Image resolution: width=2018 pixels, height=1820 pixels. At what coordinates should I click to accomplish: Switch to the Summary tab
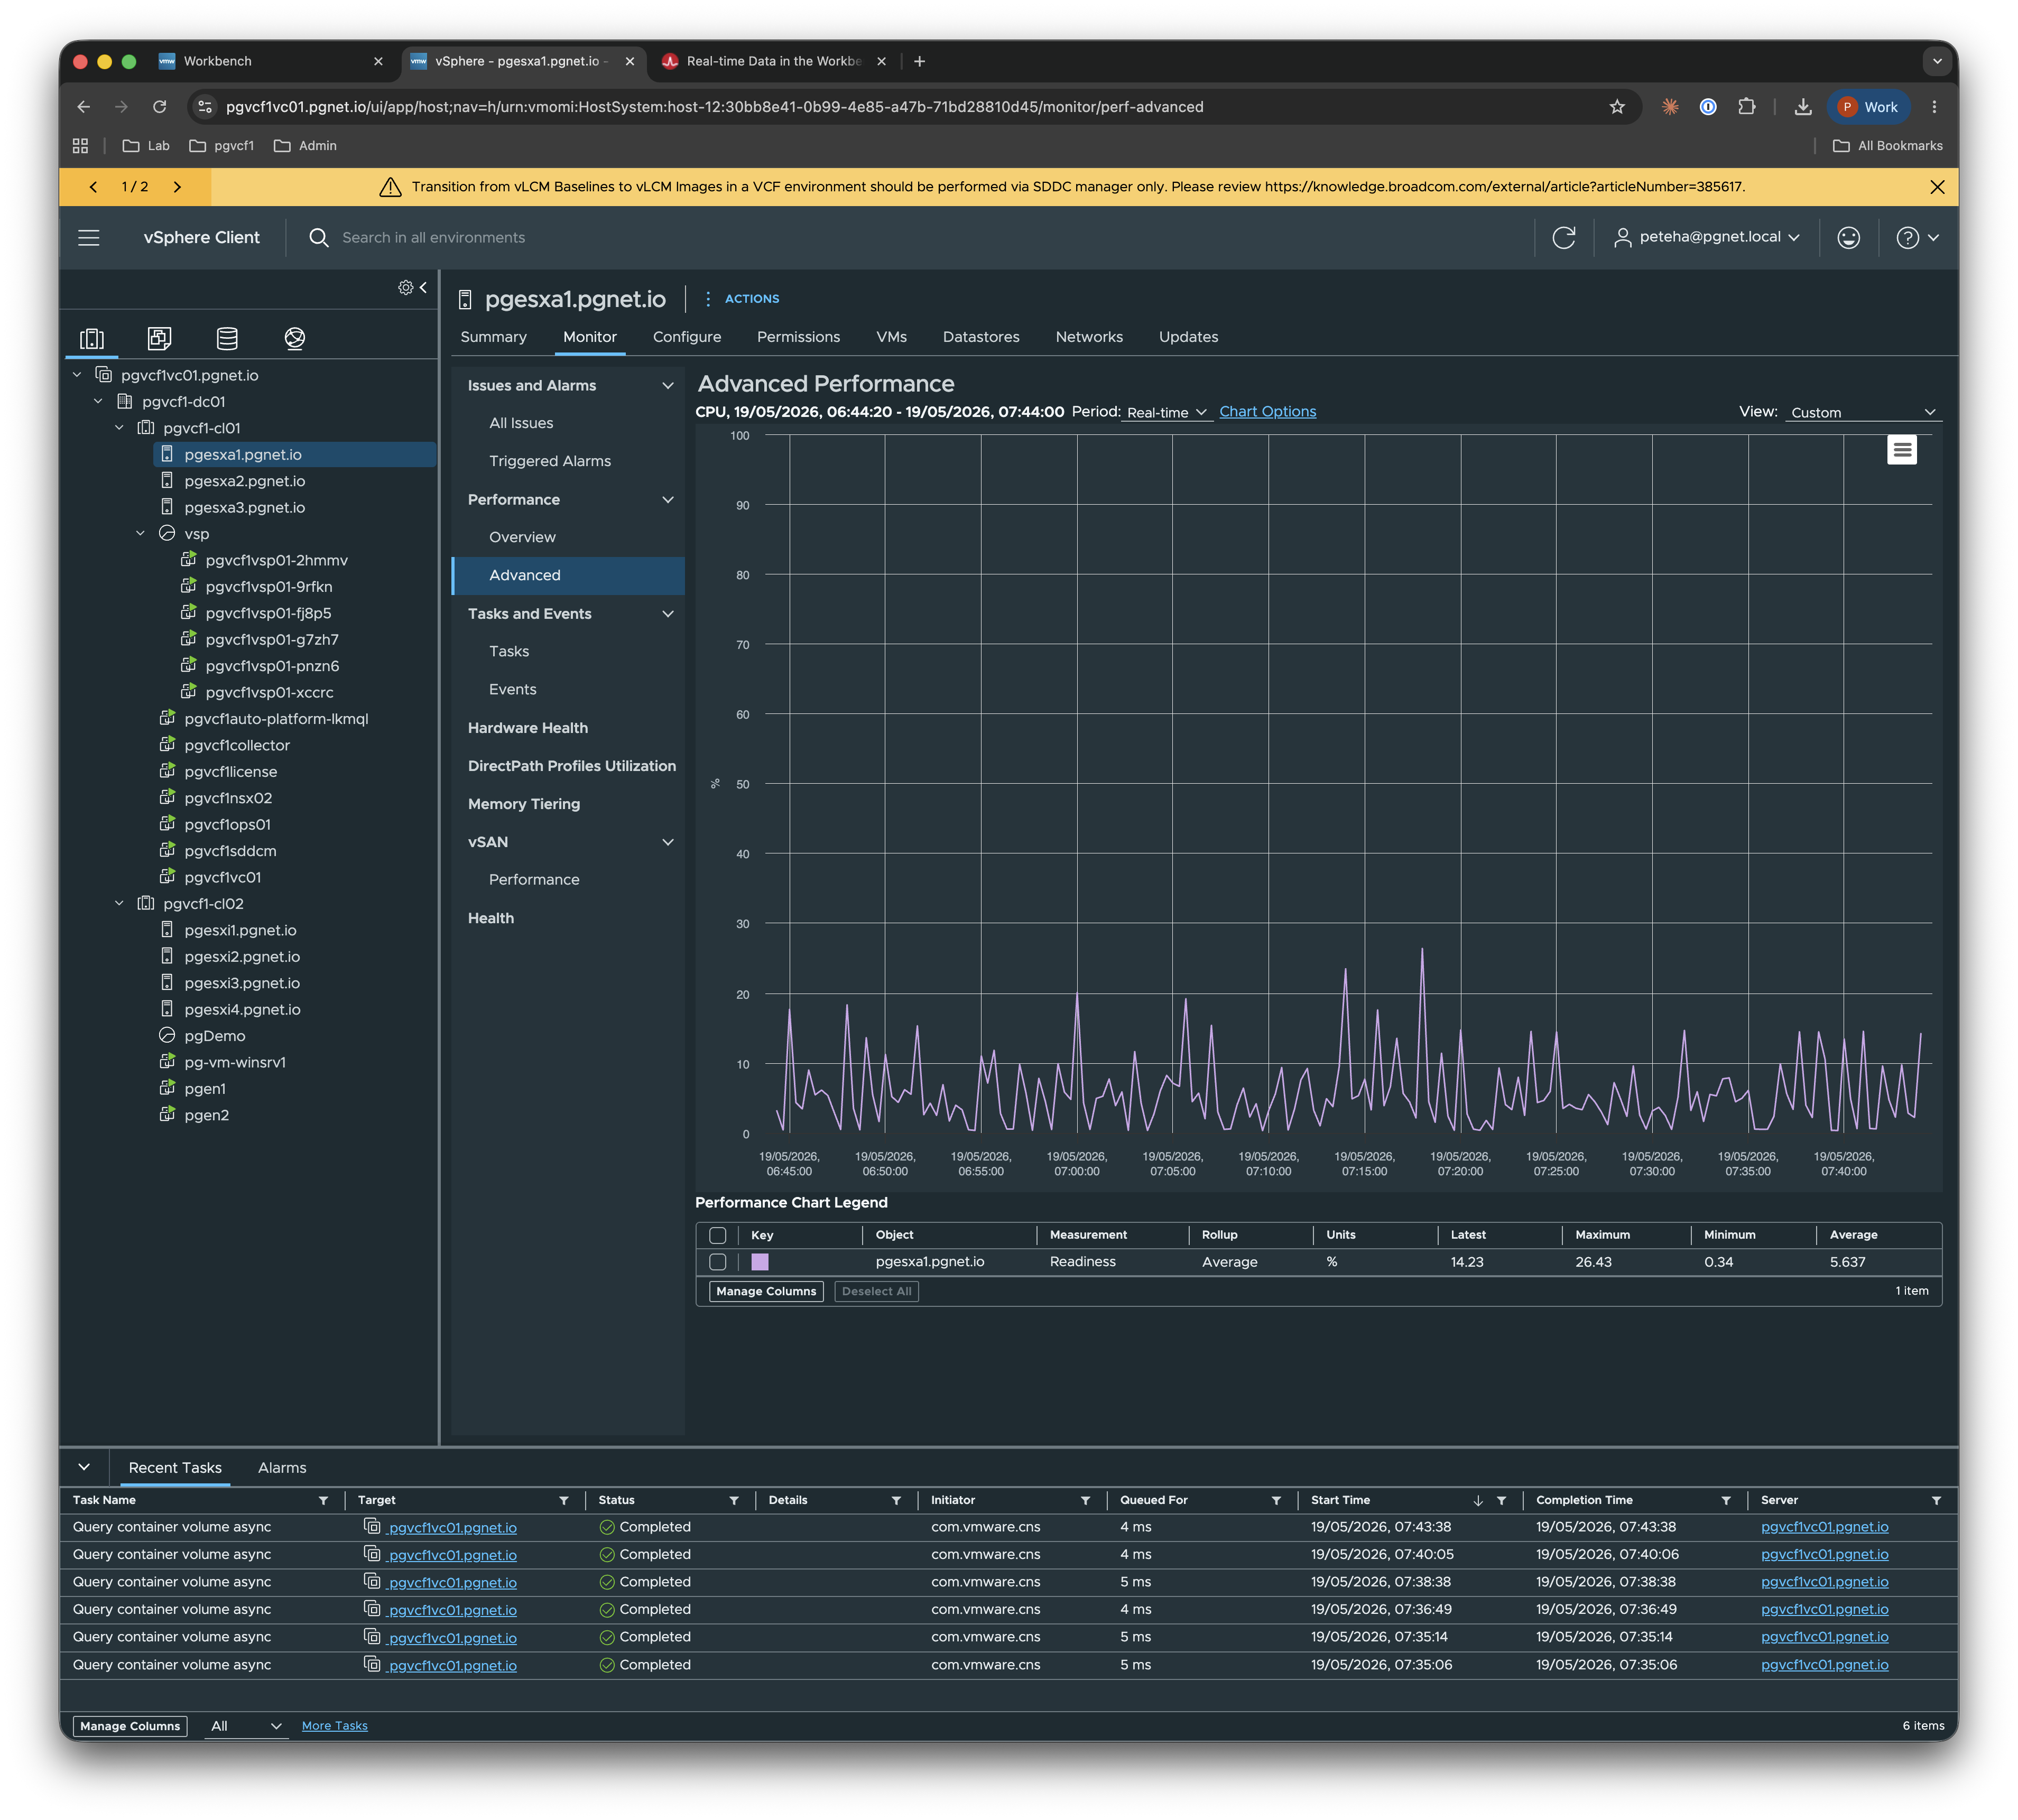tap(493, 337)
